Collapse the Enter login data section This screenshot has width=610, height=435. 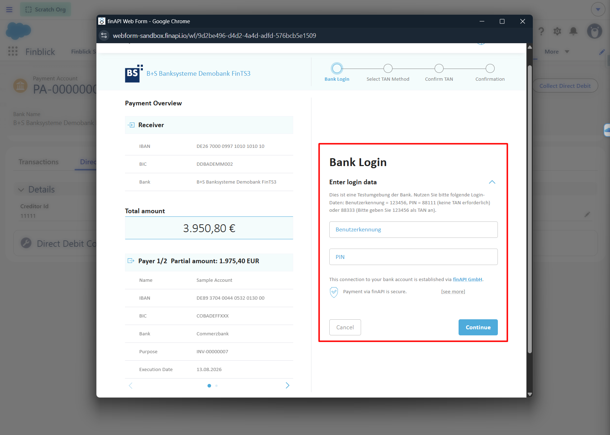pyautogui.click(x=492, y=182)
